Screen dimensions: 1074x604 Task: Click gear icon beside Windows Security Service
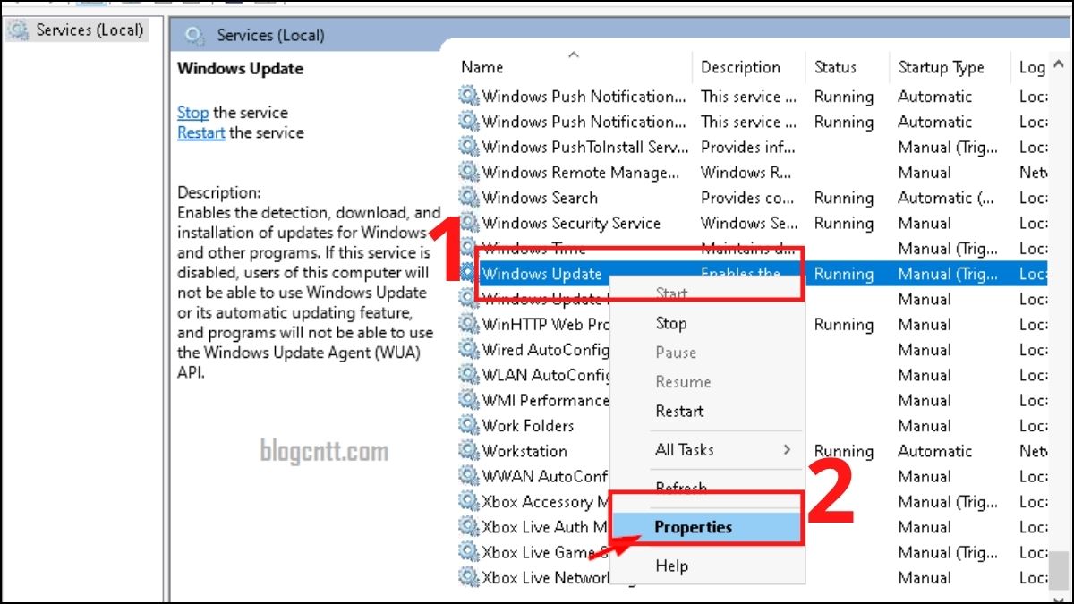[469, 223]
